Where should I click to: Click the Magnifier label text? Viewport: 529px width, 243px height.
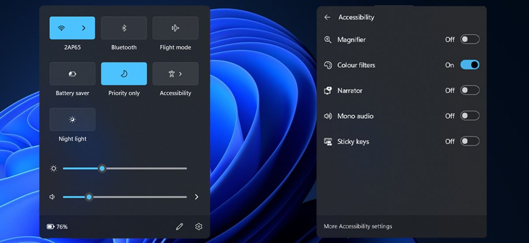(x=351, y=40)
